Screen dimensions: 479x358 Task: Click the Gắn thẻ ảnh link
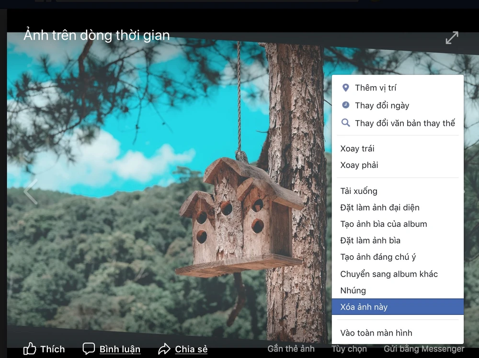(x=291, y=349)
